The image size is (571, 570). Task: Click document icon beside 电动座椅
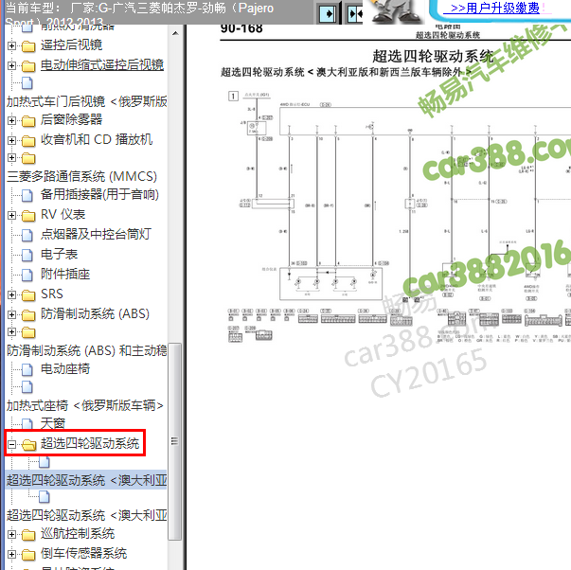point(27,369)
